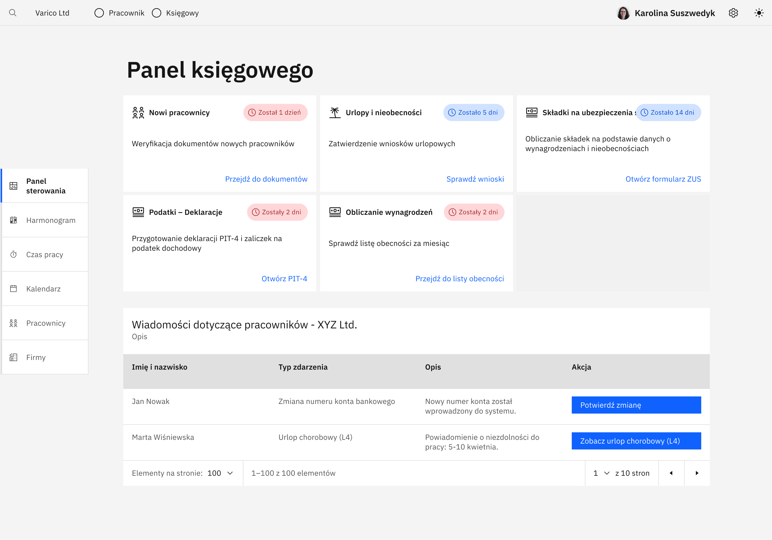Toggle light/dark theme sun icon

(759, 13)
